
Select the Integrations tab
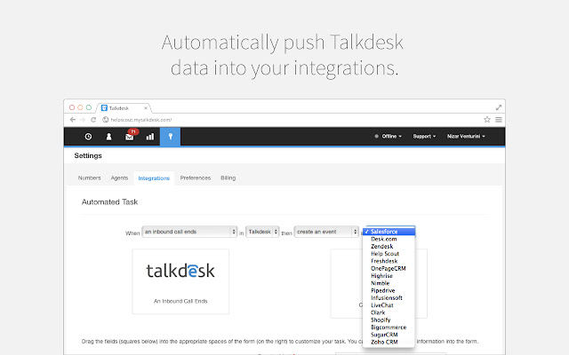154,178
